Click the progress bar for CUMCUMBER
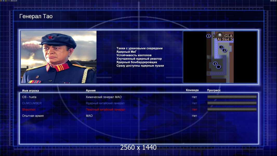 pyautogui.click(x=232, y=103)
